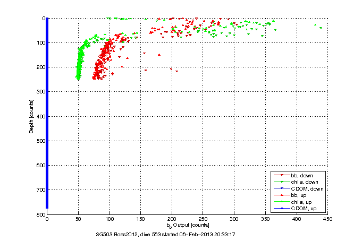This screenshot has width=362, height=241.
Task: Click the y-axis label 'Depth [counts]'
Action: [x=31, y=116]
